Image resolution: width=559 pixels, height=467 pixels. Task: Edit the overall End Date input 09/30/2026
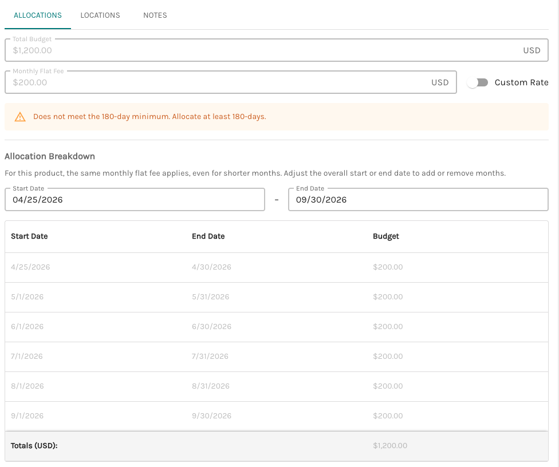coord(418,200)
